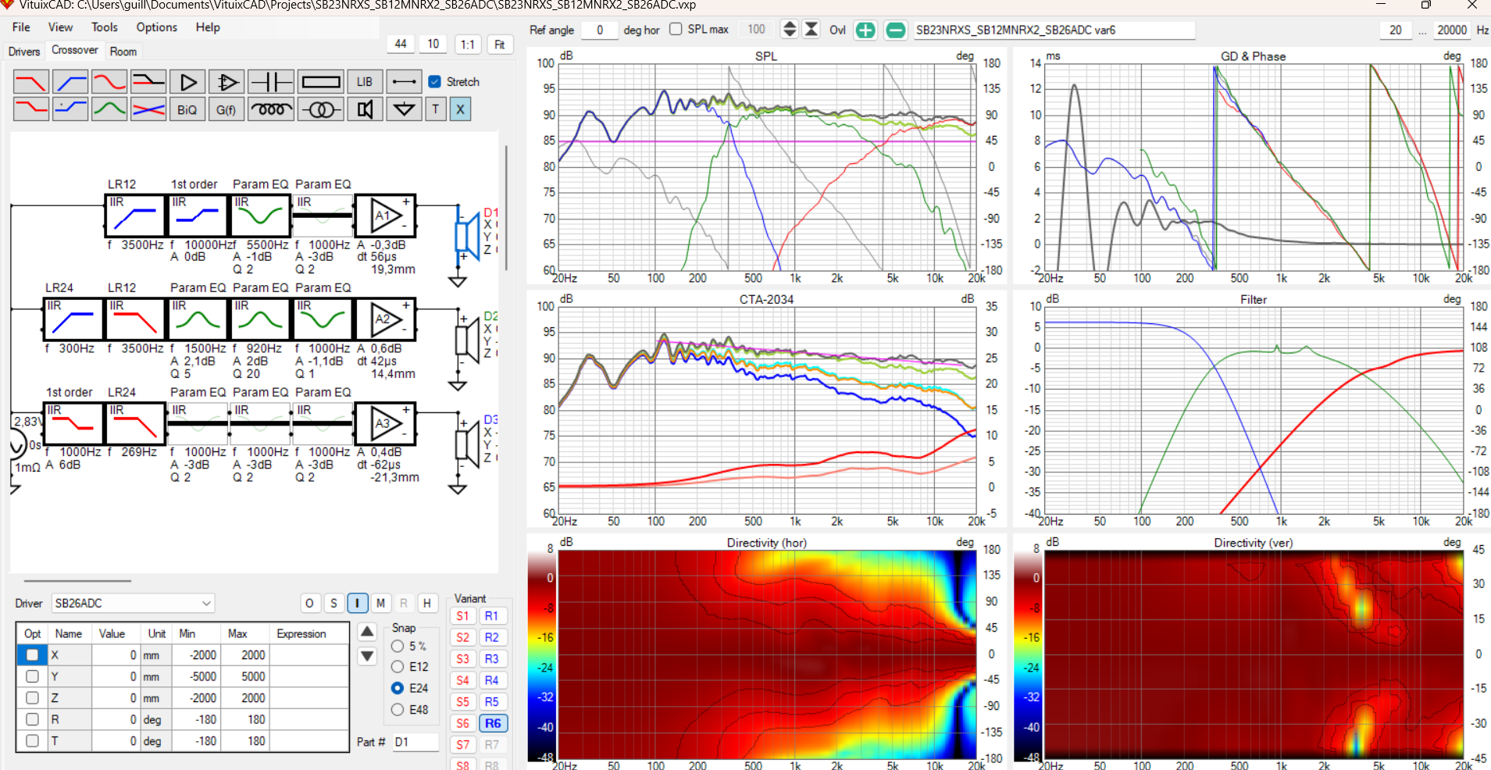Switch to the Room tab
This screenshot has width=1491, height=770.
[x=123, y=52]
